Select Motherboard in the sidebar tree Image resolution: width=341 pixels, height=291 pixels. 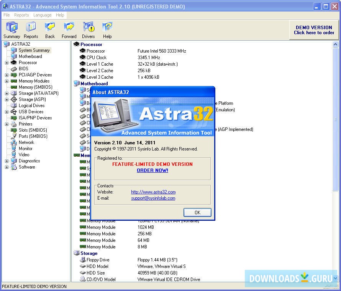[x=31, y=56]
